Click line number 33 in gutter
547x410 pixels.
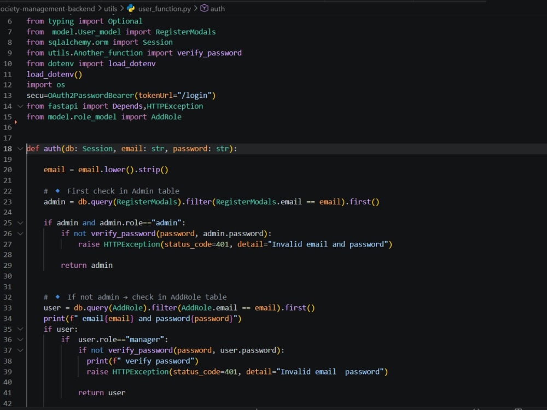pyautogui.click(x=8, y=308)
